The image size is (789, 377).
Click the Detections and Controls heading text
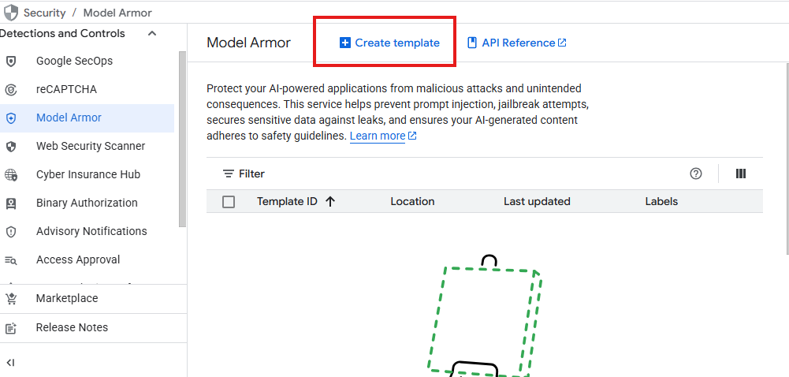click(x=62, y=34)
